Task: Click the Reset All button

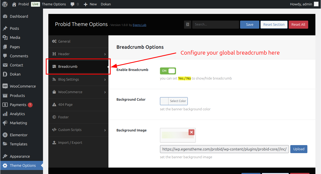Action: point(298,24)
